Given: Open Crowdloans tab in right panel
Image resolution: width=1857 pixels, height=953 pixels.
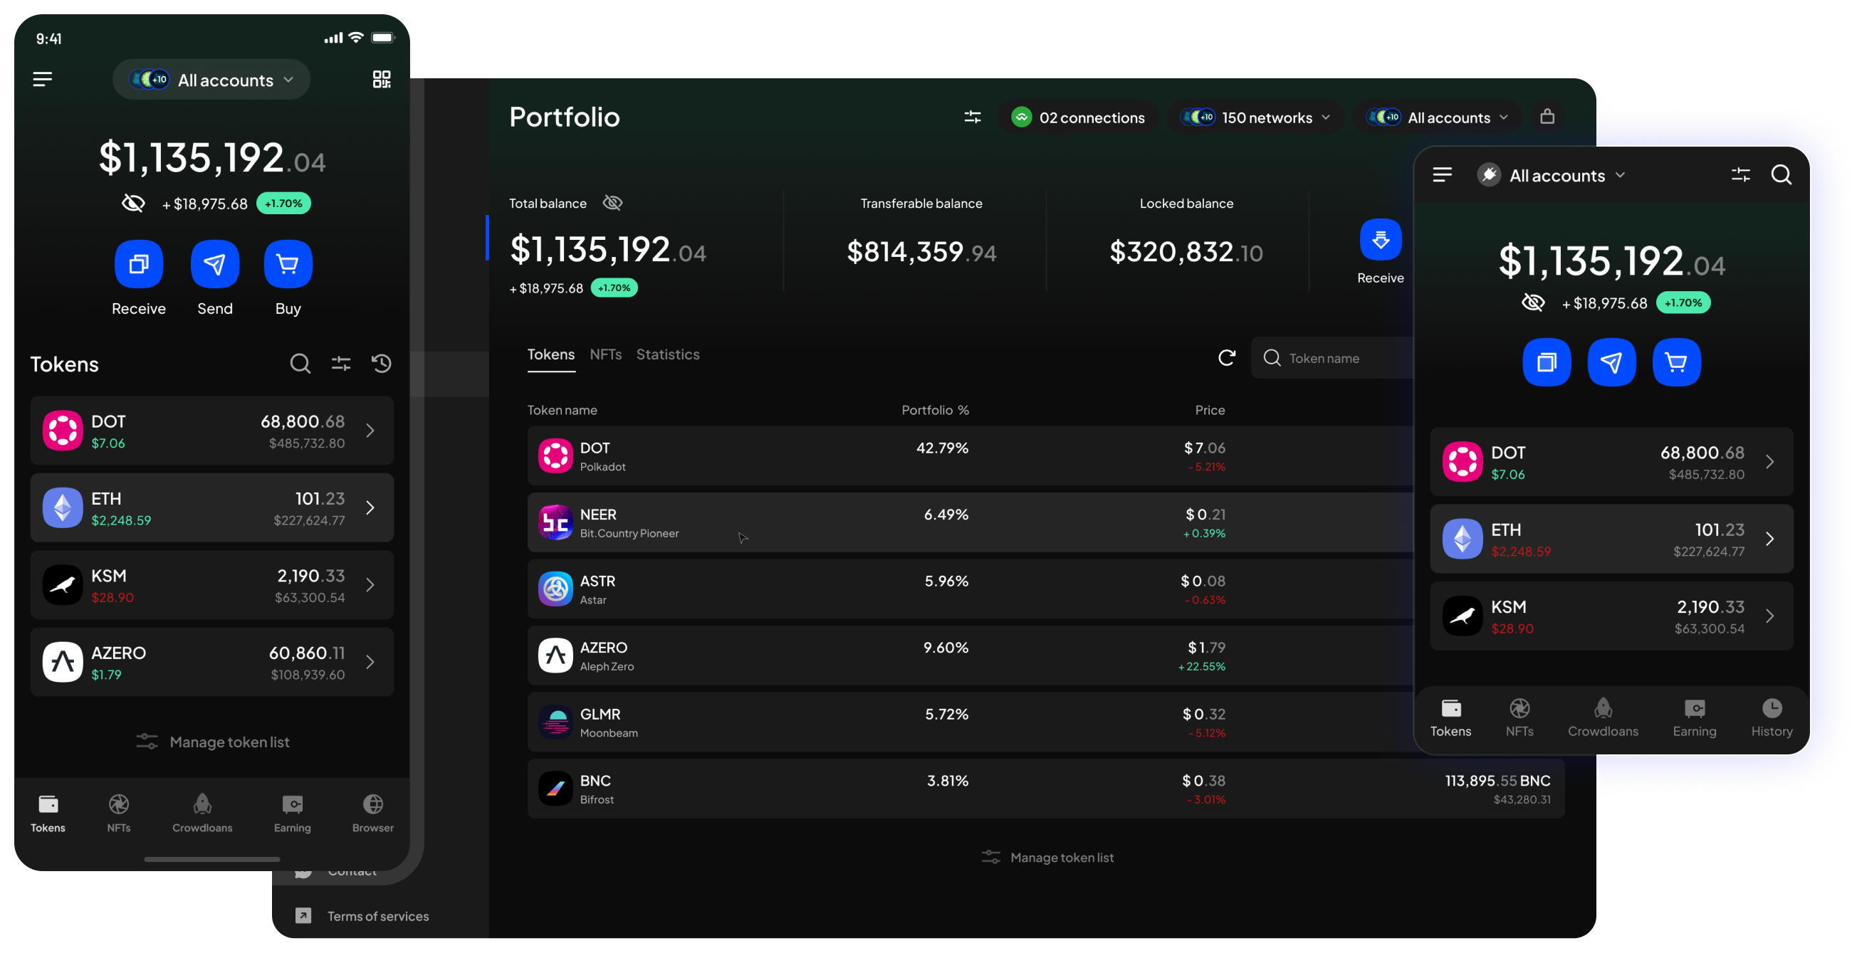Looking at the screenshot, I should point(1603,717).
